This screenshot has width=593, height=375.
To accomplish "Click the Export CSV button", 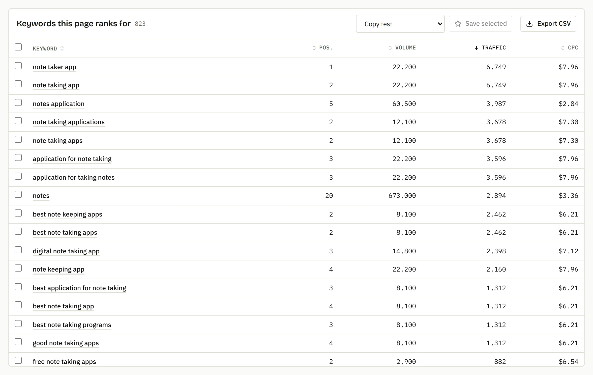I will pos(548,24).
